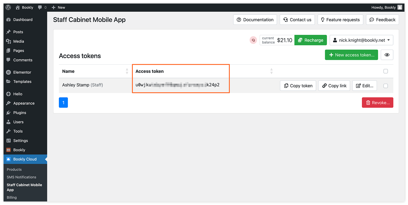Open the WordPress logo menu
Viewport: 408px width, 205px height.
[x=8, y=8]
